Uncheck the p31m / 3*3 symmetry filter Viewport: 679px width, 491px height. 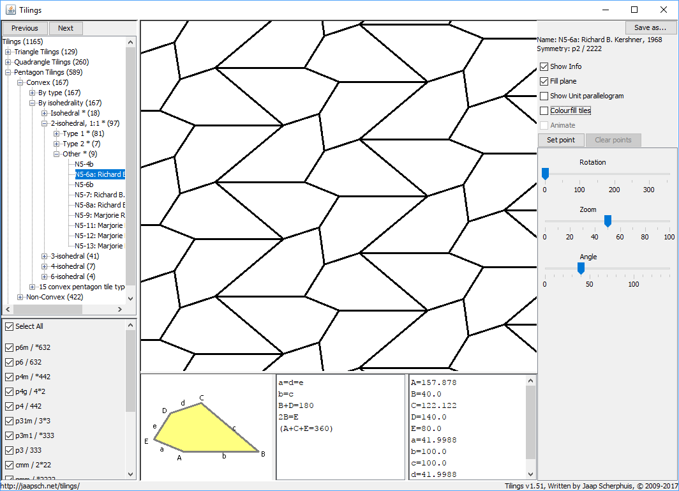9,421
